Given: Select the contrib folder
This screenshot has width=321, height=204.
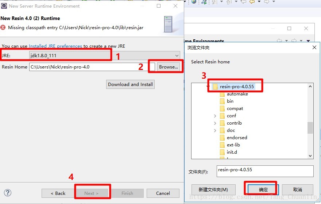Looking at the screenshot, I should pos(234,123).
